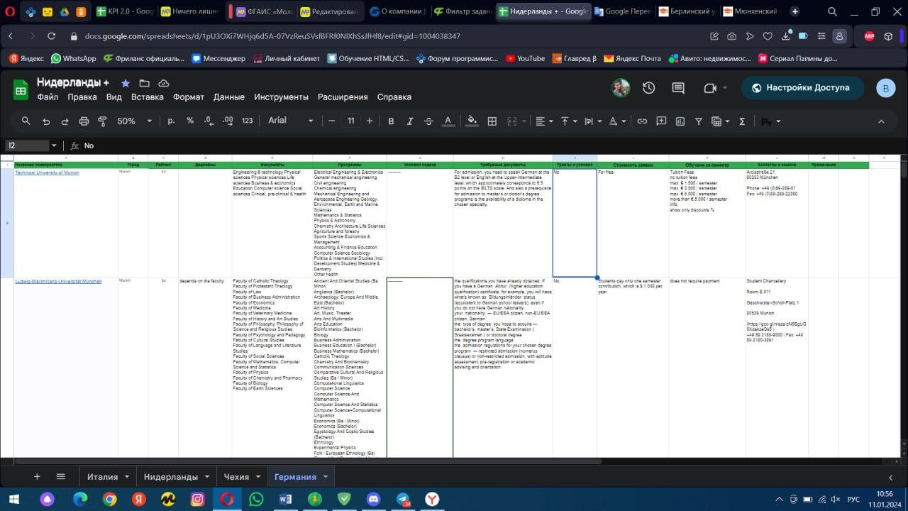Open the fill color bucket tool
This screenshot has width=908, height=511.
472,121
